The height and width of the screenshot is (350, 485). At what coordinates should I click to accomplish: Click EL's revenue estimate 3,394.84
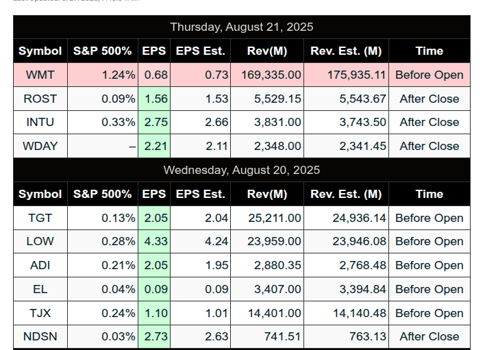pos(346,290)
